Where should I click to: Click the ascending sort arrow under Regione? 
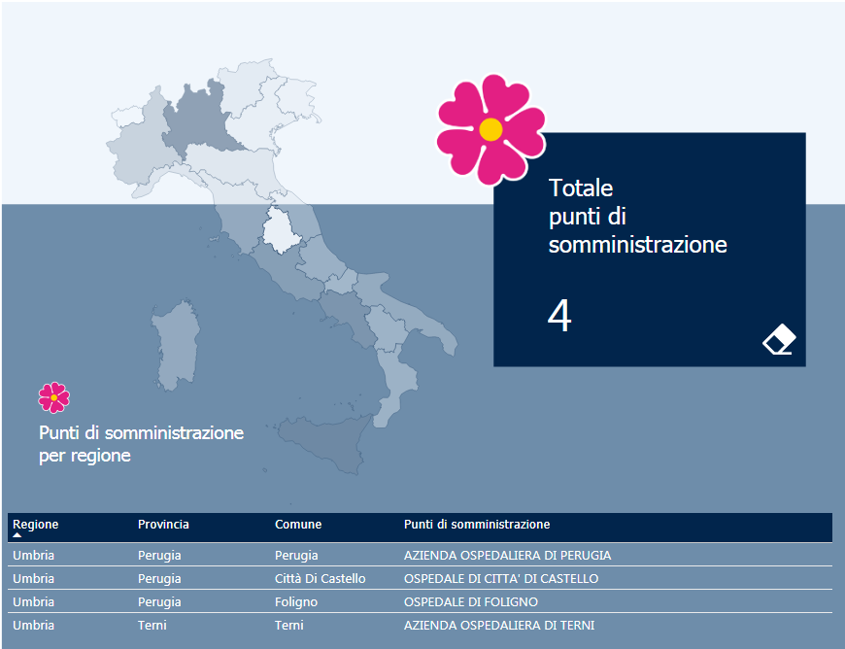point(17,535)
